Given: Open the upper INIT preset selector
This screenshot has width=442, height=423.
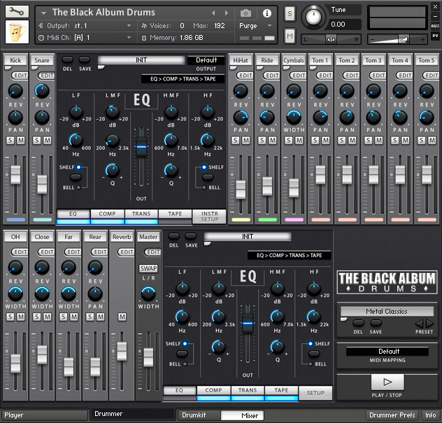Looking at the screenshot, I should (x=141, y=60).
